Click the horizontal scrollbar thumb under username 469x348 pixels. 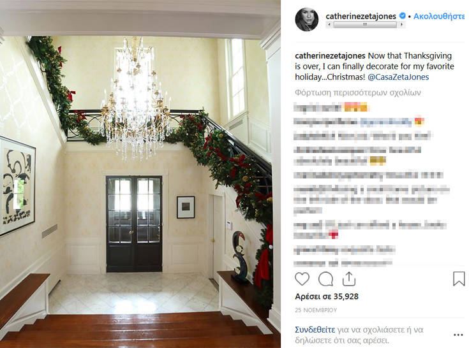click(365, 24)
